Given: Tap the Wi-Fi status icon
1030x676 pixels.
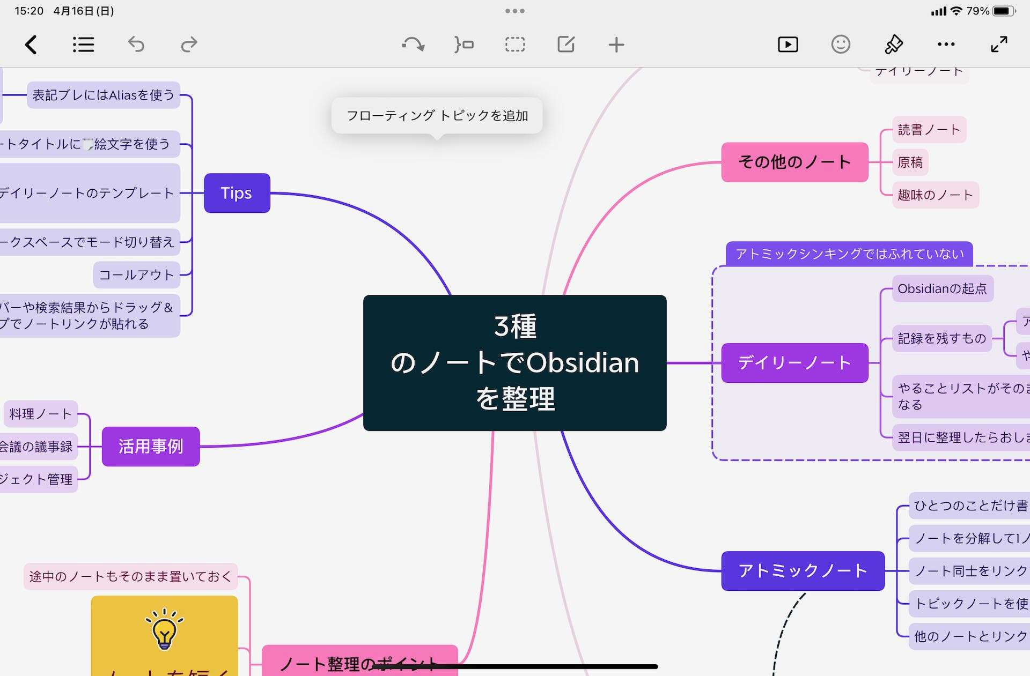Looking at the screenshot, I should pos(957,11).
